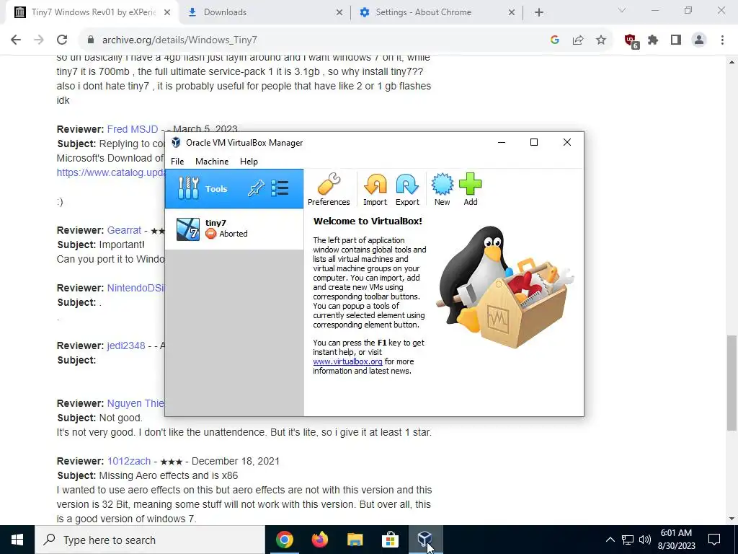Open the Machine menu in VirtualBox
The height and width of the screenshot is (554, 738).
click(212, 161)
